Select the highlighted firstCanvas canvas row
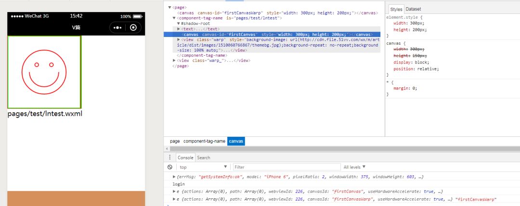 (272, 35)
